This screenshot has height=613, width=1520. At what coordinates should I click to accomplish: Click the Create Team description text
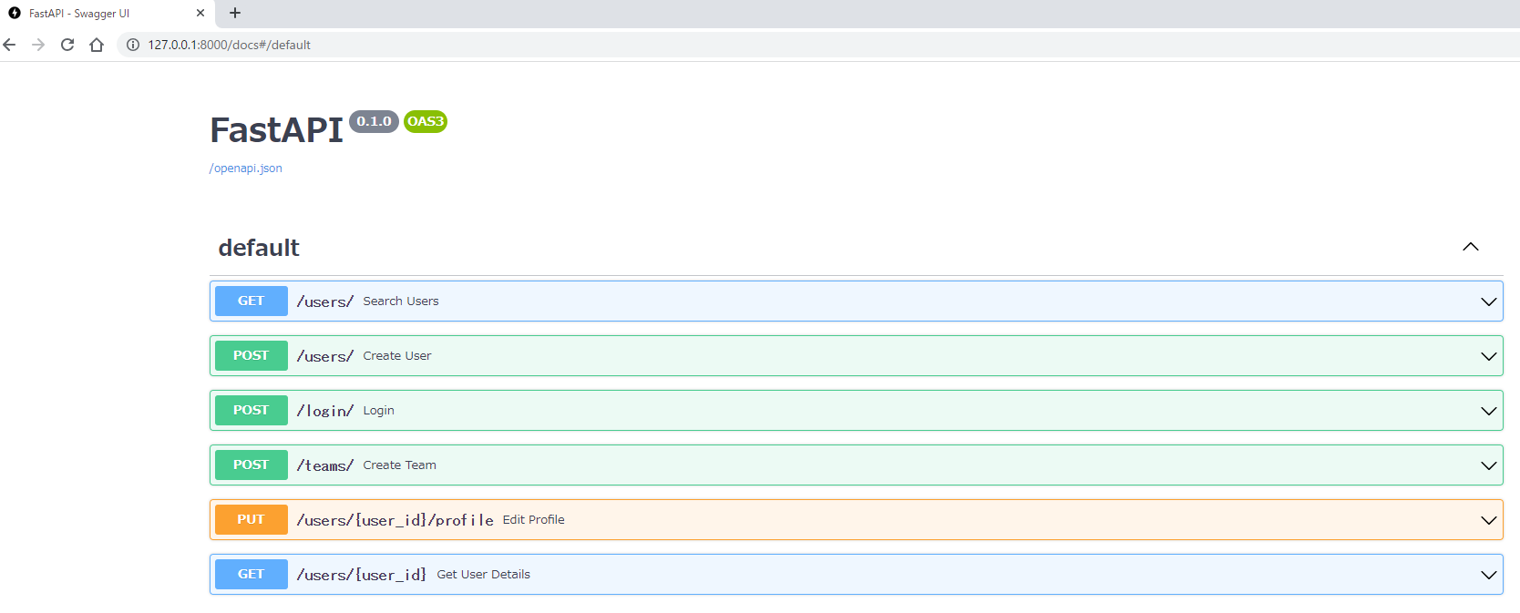[x=400, y=465]
